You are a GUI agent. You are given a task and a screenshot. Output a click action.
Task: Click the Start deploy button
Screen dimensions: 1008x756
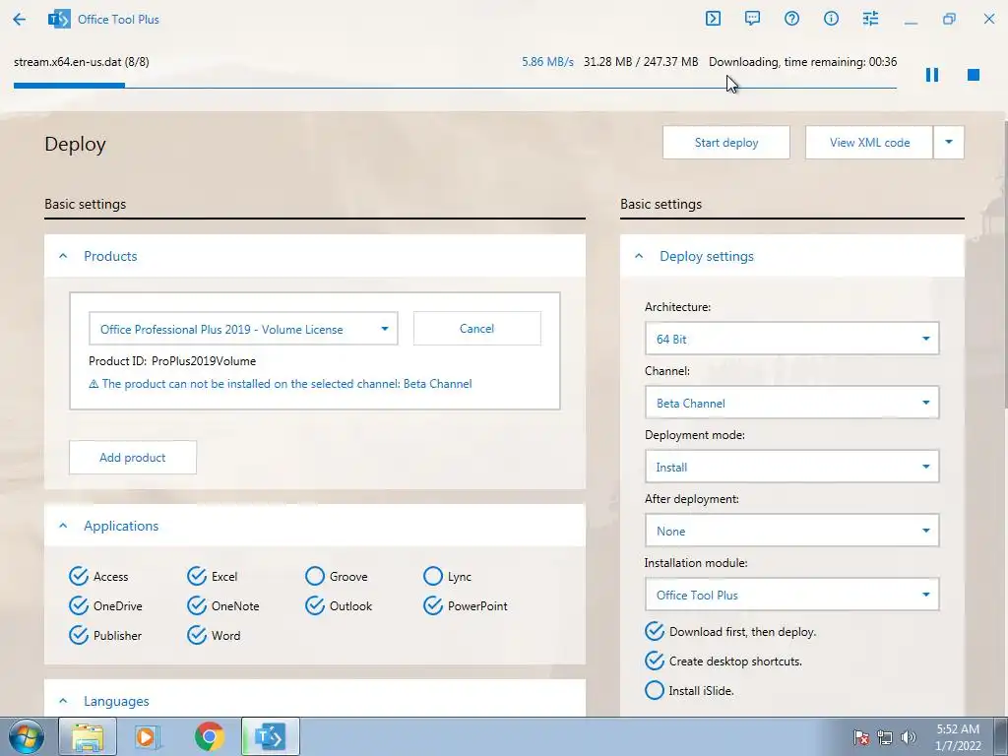click(x=726, y=142)
